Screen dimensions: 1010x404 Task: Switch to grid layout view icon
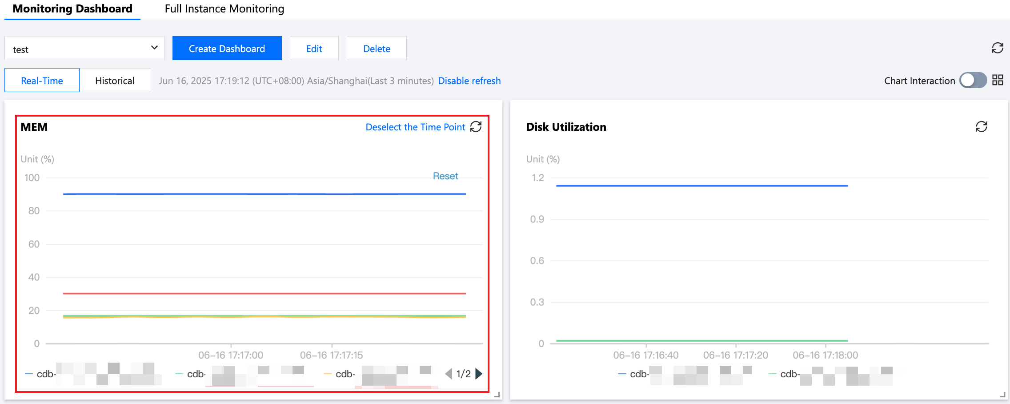pos(998,80)
